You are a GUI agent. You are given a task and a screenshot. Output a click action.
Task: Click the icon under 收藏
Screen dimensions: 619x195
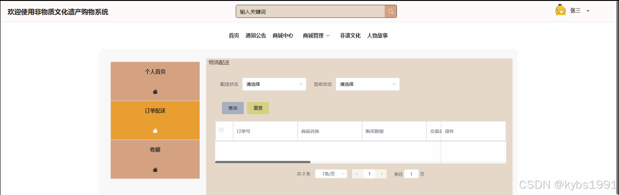point(155,170)
